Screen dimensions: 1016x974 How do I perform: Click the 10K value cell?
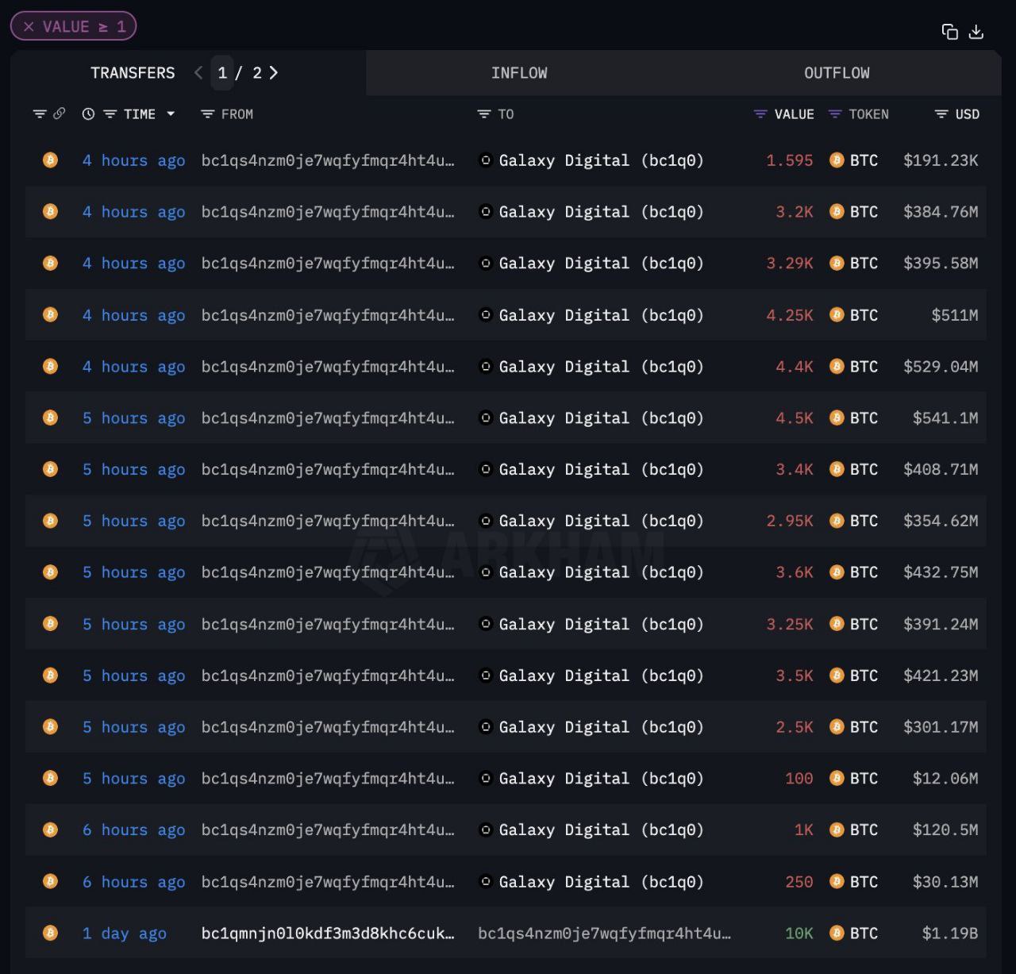pos(799,934)
